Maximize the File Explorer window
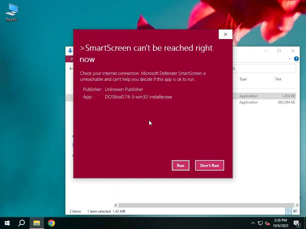This screenshot has width=306, height=229. coord(279,51)
